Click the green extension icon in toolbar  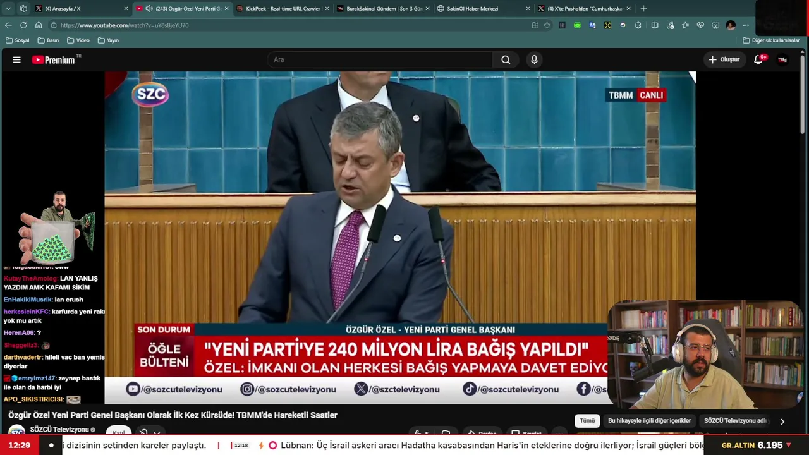tap(577, 25)
